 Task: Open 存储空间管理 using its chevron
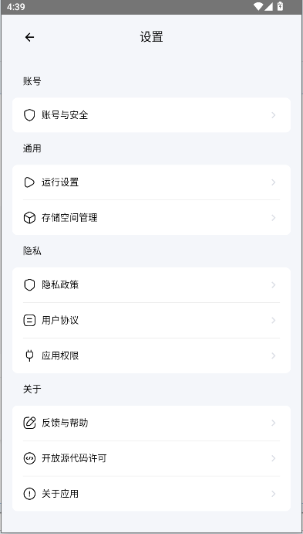pyautogui.click(x=274, y=218)
